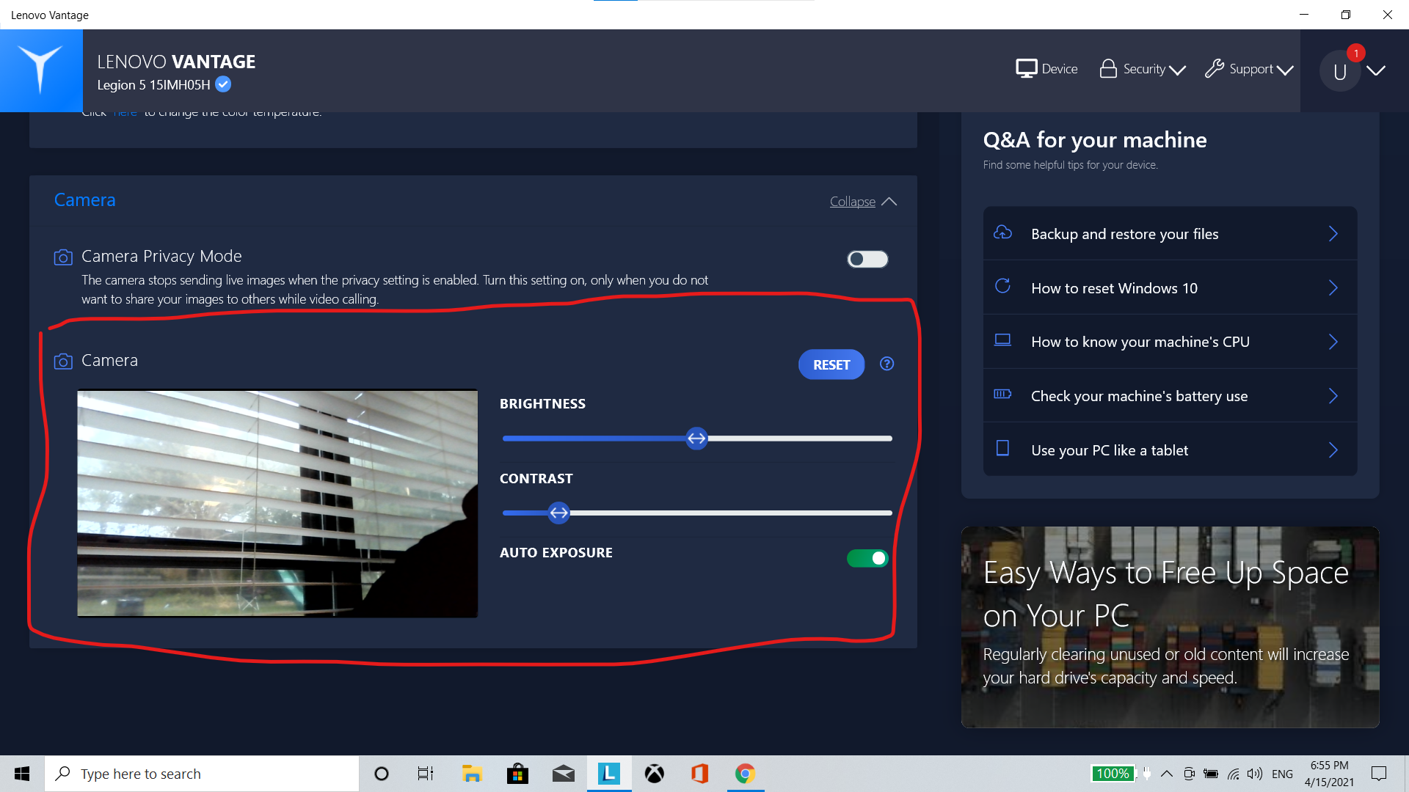Toggle Camera Privacy Mode switch
1409x792 pixels.
867,259
